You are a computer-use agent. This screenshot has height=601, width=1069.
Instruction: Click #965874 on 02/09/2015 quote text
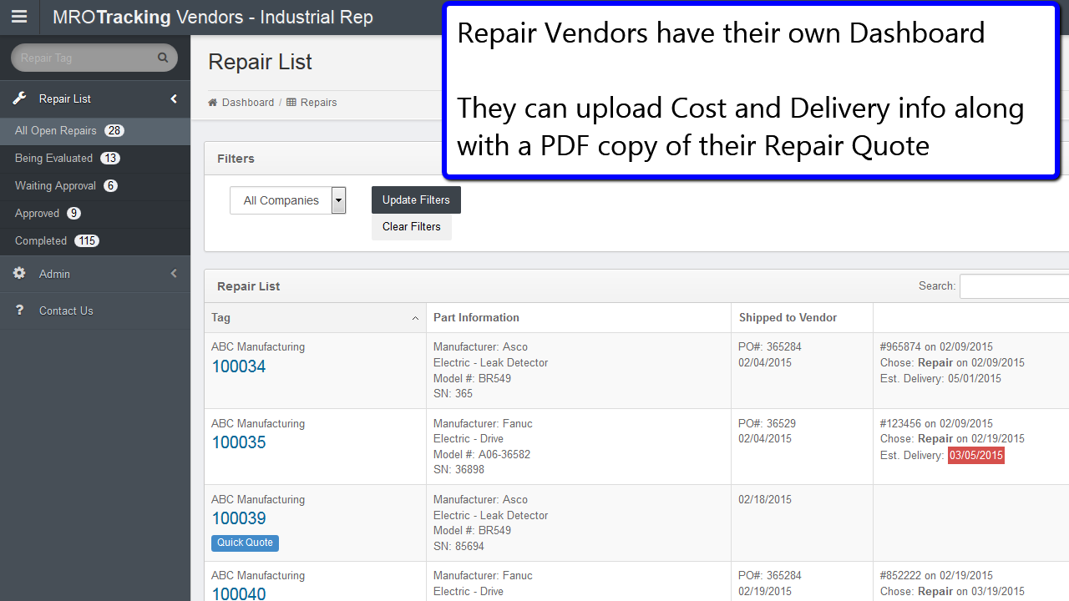tap(936, 346)
